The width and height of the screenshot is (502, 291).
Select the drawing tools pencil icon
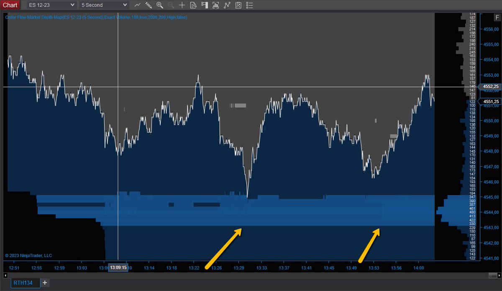pos(149,5)
